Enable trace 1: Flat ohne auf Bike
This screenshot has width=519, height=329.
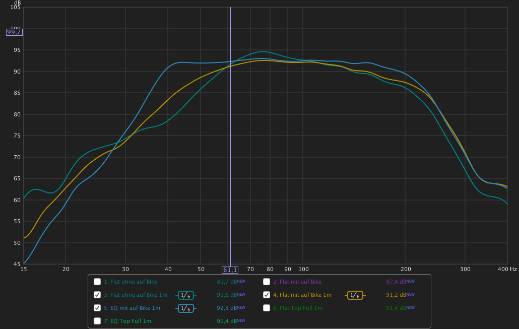(97, 282)
